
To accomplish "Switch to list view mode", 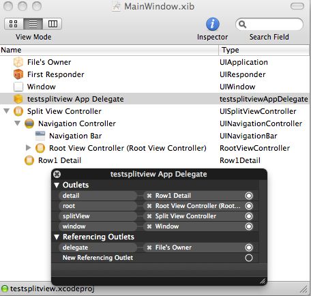I will (x=33, y=24).
